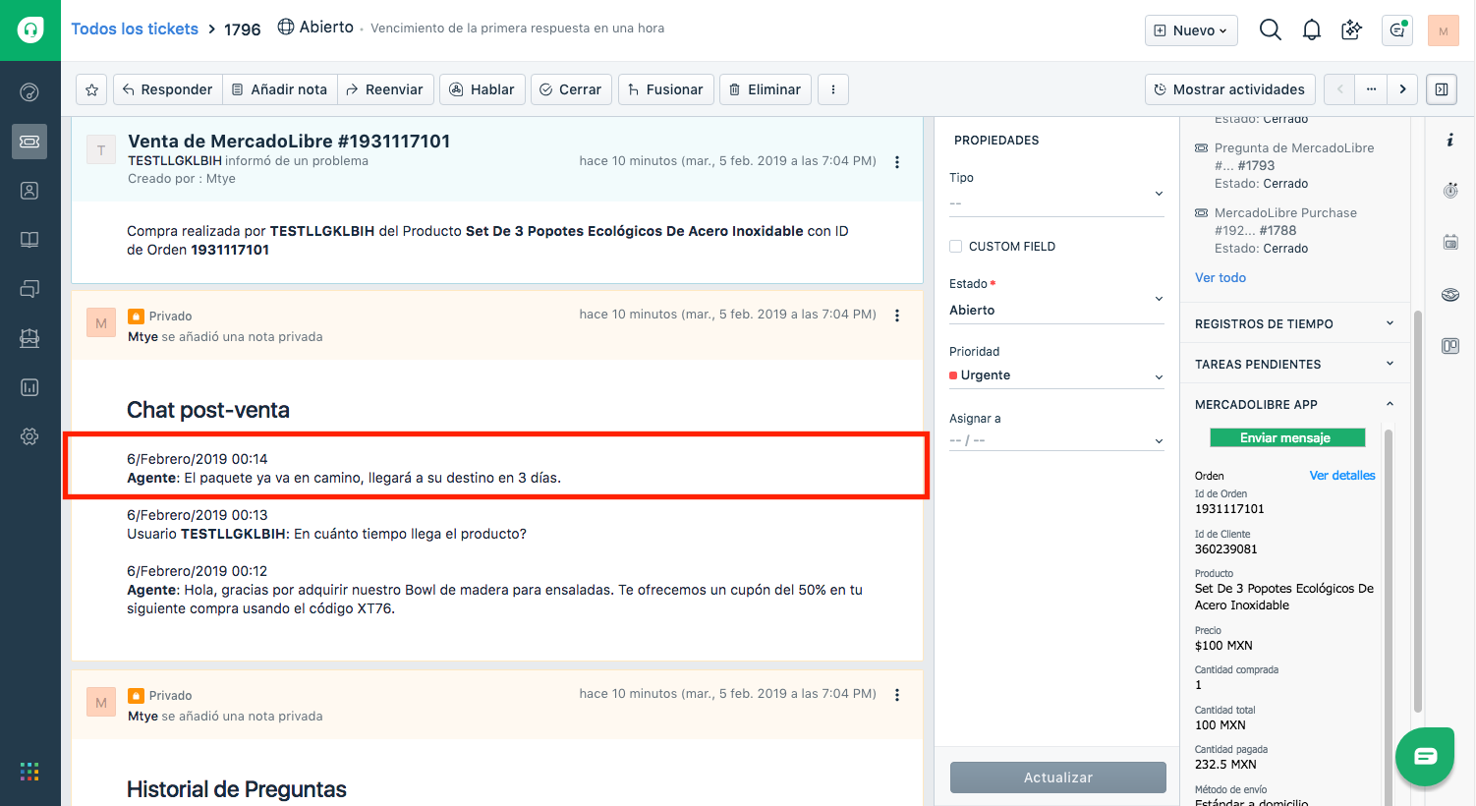The height and width of the screenshot is (806, 1476).
Task: Go to the next ticket arrow
Action: pos(1402,89)
